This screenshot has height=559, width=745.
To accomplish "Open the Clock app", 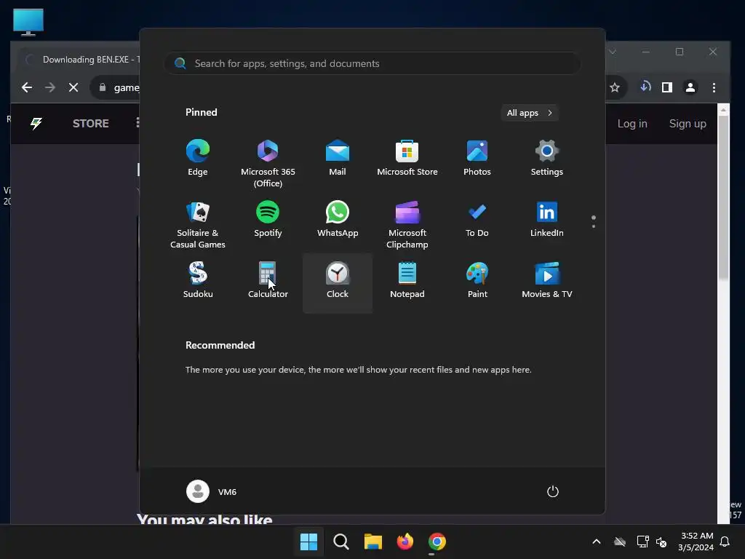I will tap(338, 283).
